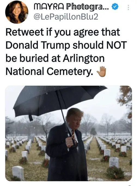The height and width of the screenshot is (186, 137).
Task: Click the engraved headstone at photo's right
Action: tap(114, 162)
